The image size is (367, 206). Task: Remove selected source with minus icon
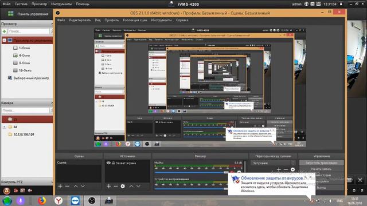pos(116,186)
